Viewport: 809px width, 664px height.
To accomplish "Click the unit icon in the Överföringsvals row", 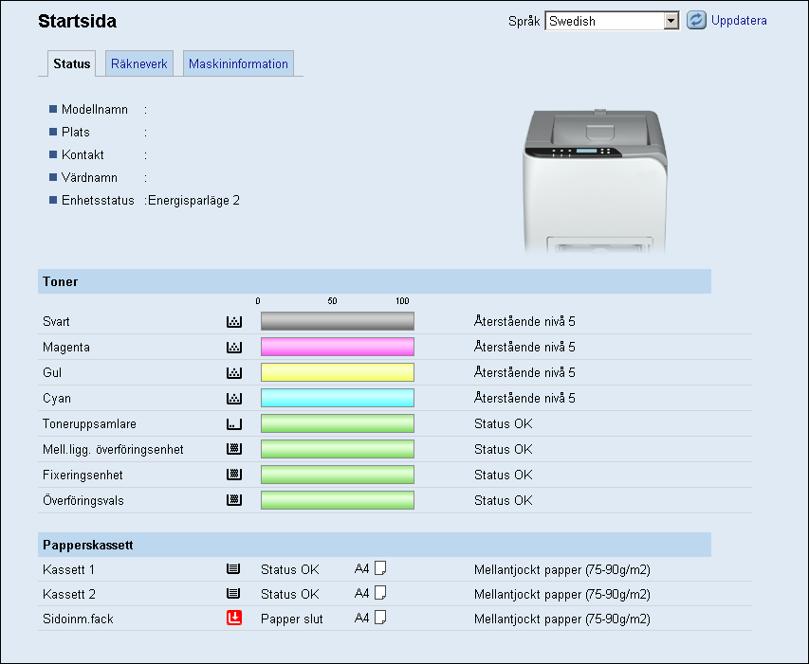I will (x=234, y=500).
